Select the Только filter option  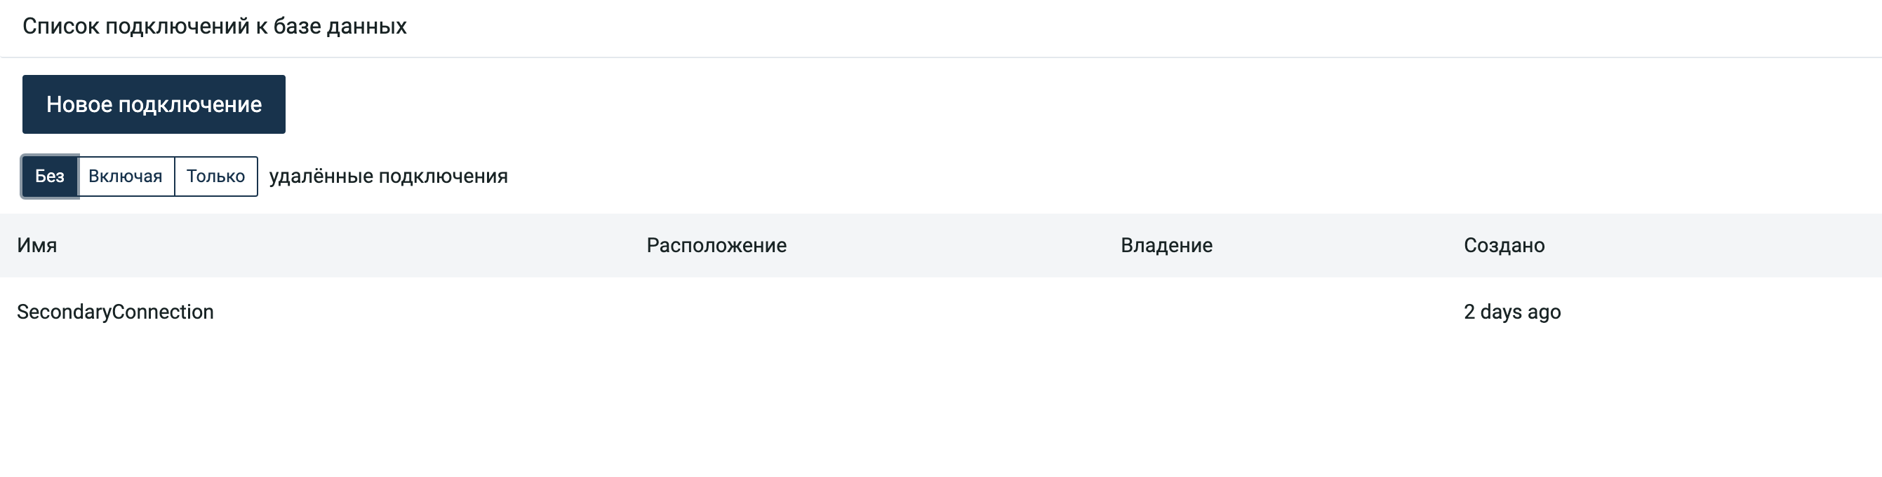coord(215,177)
